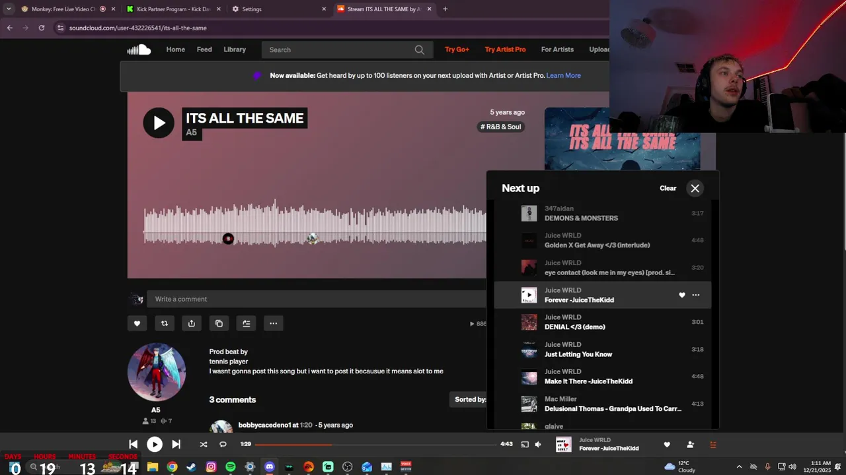Seek on the bottom playback progress bar

375,445
